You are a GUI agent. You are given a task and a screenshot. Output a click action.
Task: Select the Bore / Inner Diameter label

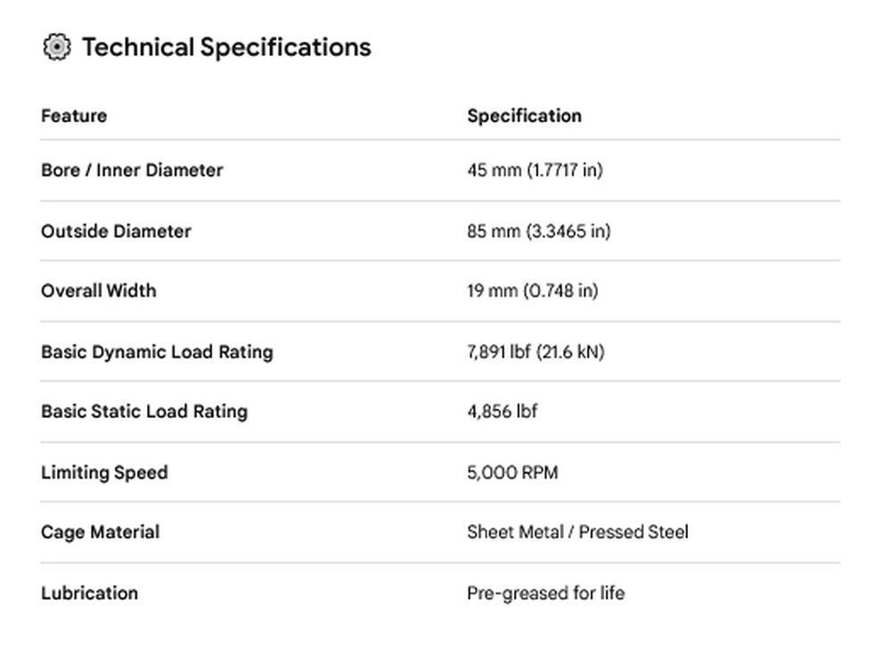point(132,170)
